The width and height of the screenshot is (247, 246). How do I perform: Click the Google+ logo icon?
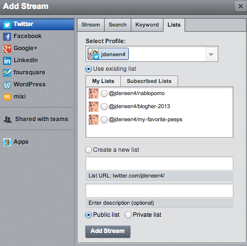coord(7,49)
